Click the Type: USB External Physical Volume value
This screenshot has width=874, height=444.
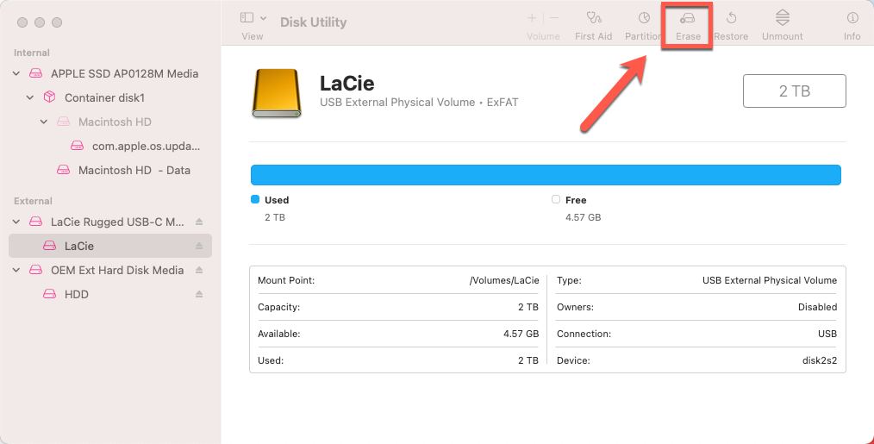click(770, 280)
